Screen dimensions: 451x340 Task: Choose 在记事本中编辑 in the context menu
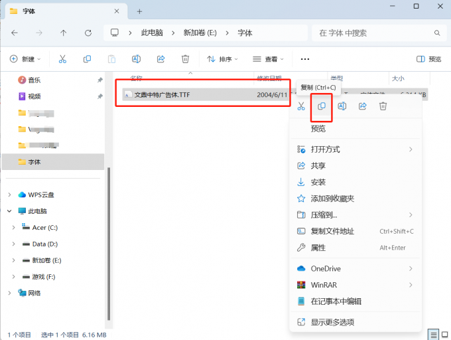click(x=355, y=301)
